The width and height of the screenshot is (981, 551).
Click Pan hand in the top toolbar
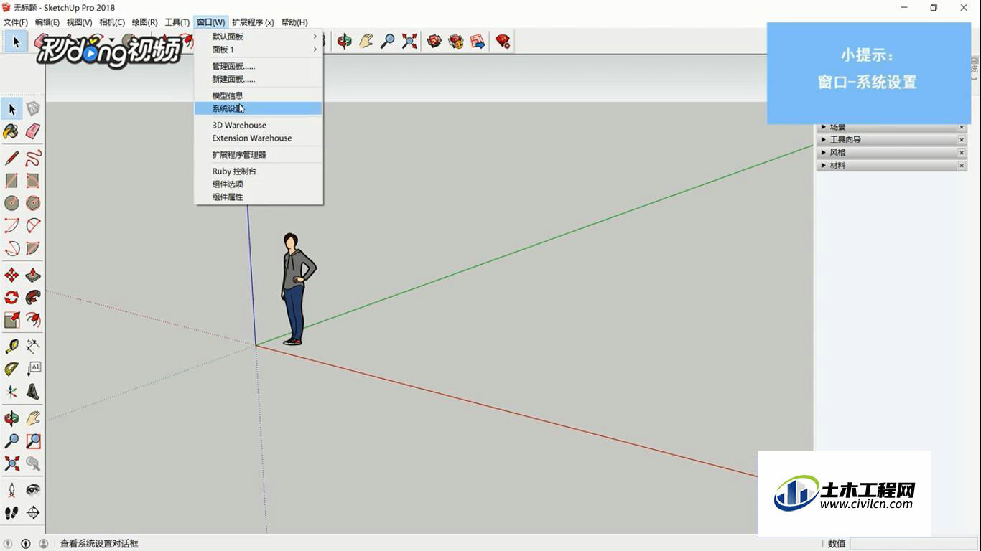point(366,42)
